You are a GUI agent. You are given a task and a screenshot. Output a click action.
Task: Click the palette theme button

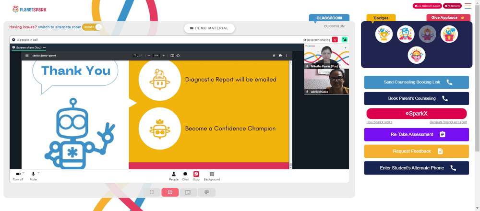[206, 192]
